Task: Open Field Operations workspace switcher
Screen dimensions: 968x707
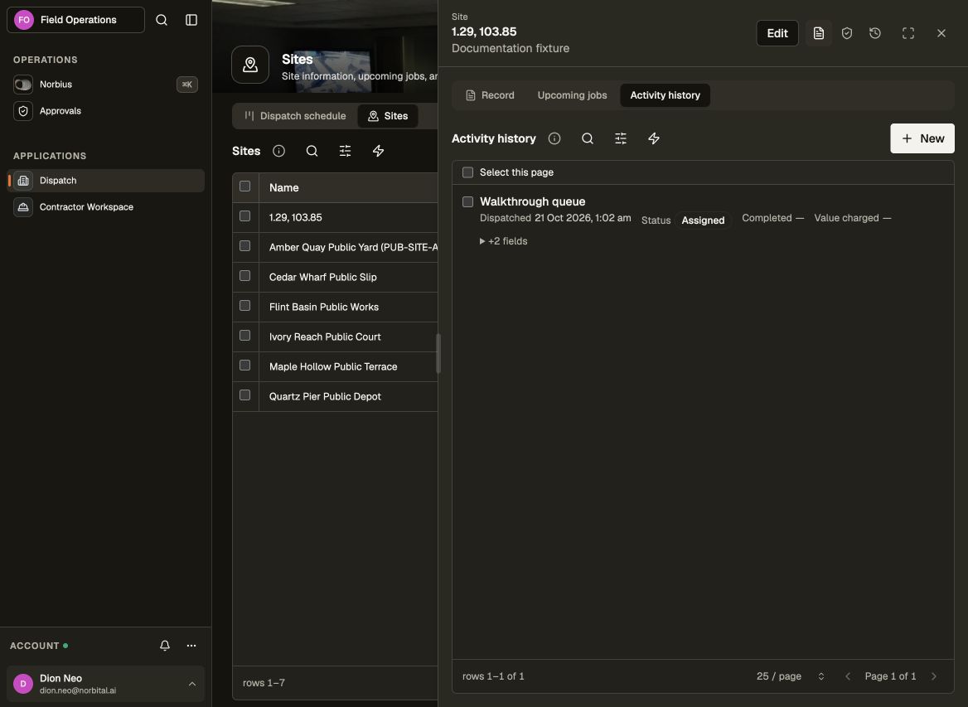Action: (76, 20)
